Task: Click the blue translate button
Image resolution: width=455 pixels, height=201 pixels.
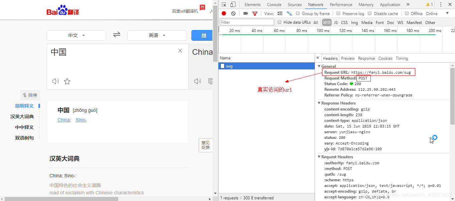Action: (x=202, y=35)
